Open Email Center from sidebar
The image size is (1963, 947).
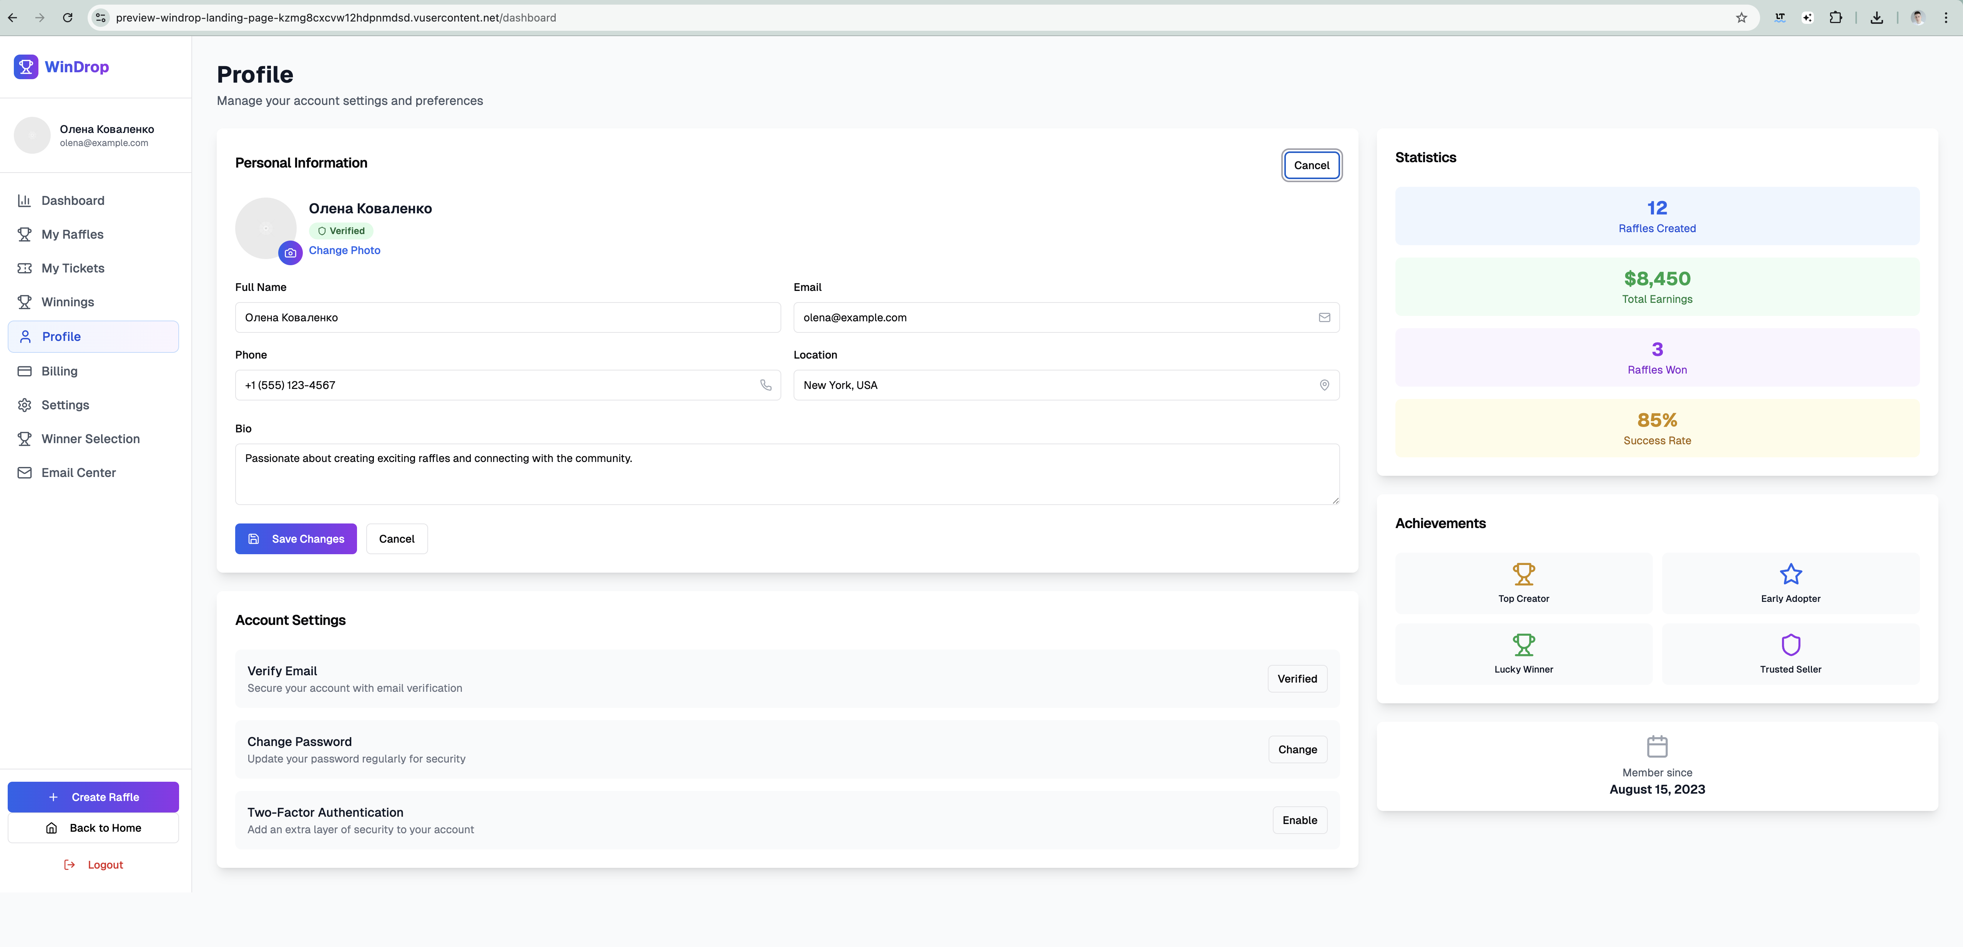78,472
